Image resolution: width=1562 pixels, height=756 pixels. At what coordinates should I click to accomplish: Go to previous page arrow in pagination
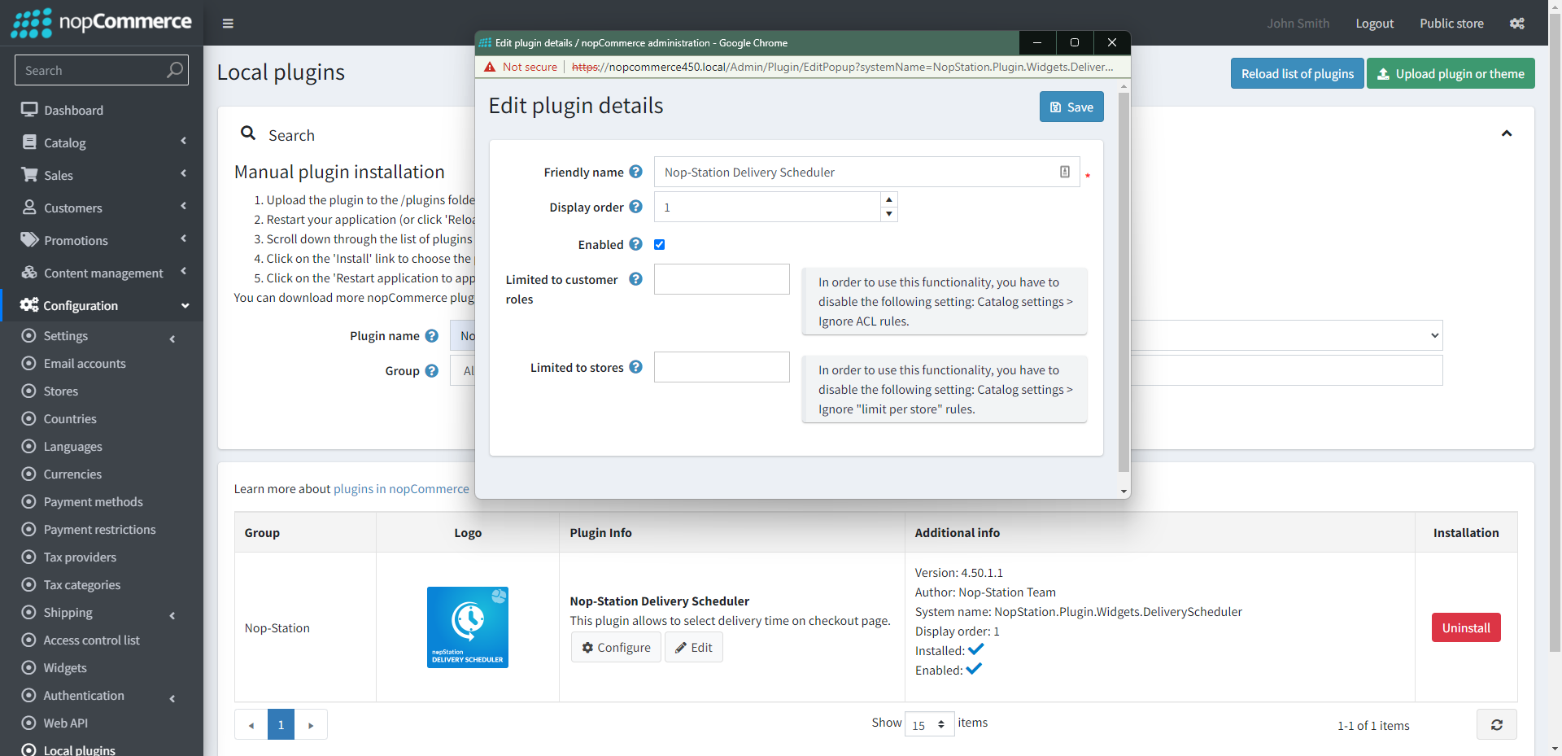coord(251,724)
